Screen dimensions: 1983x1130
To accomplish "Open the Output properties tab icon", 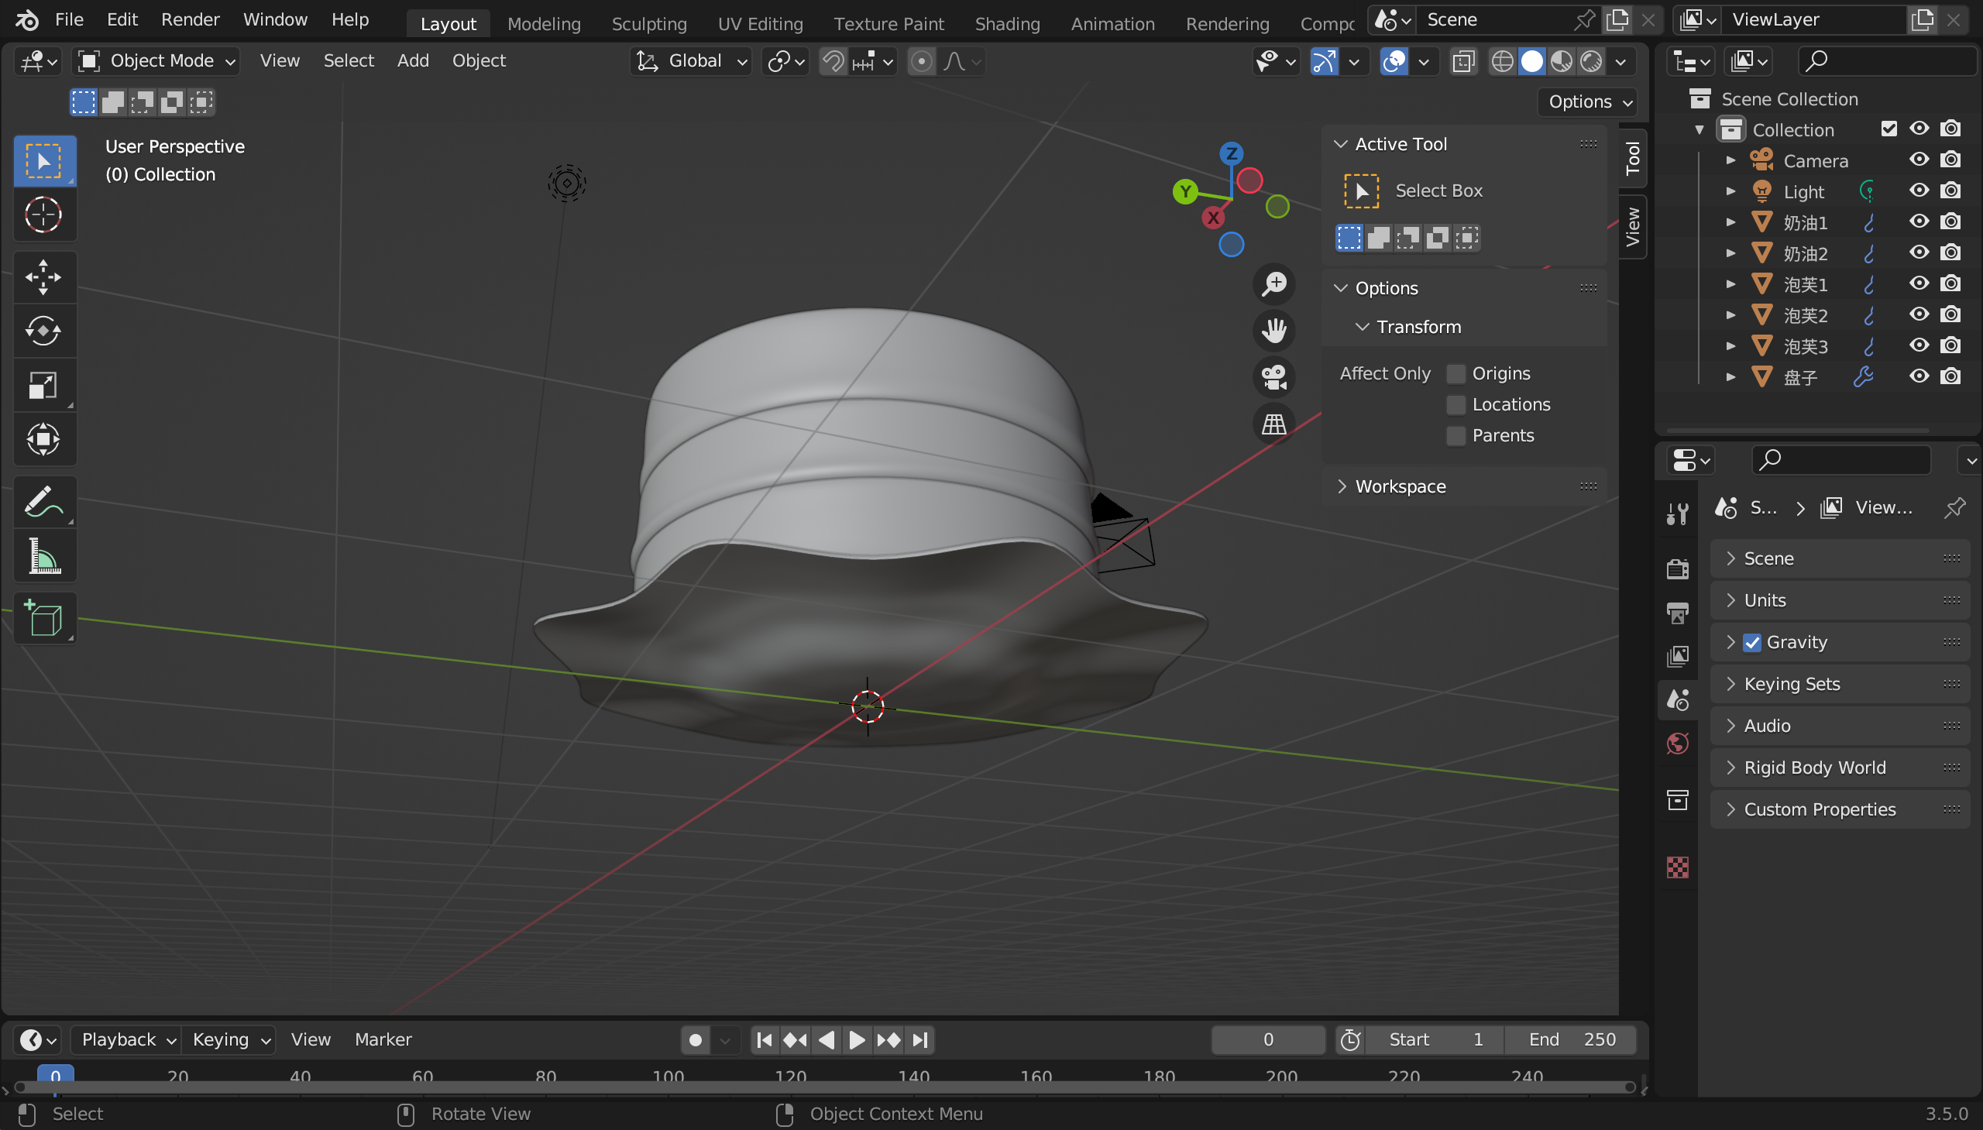I will 1677,613.
